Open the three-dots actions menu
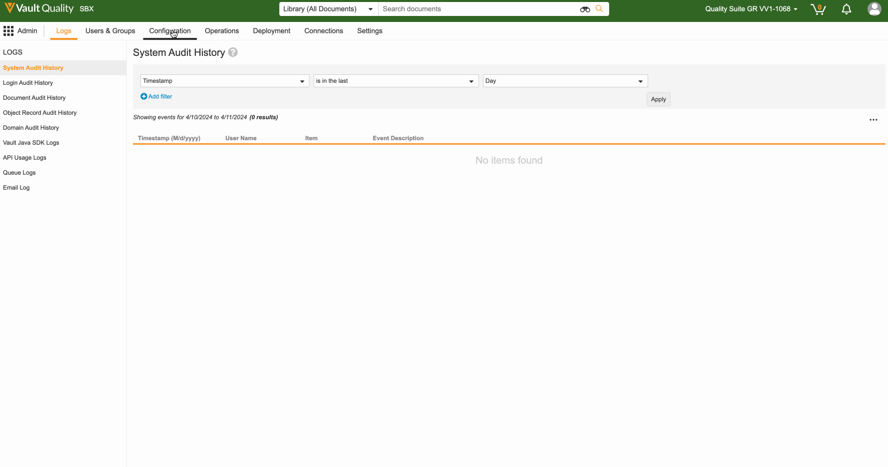This screenshot has width=888, height=467. pyautogui.click(x=873, y=120)
